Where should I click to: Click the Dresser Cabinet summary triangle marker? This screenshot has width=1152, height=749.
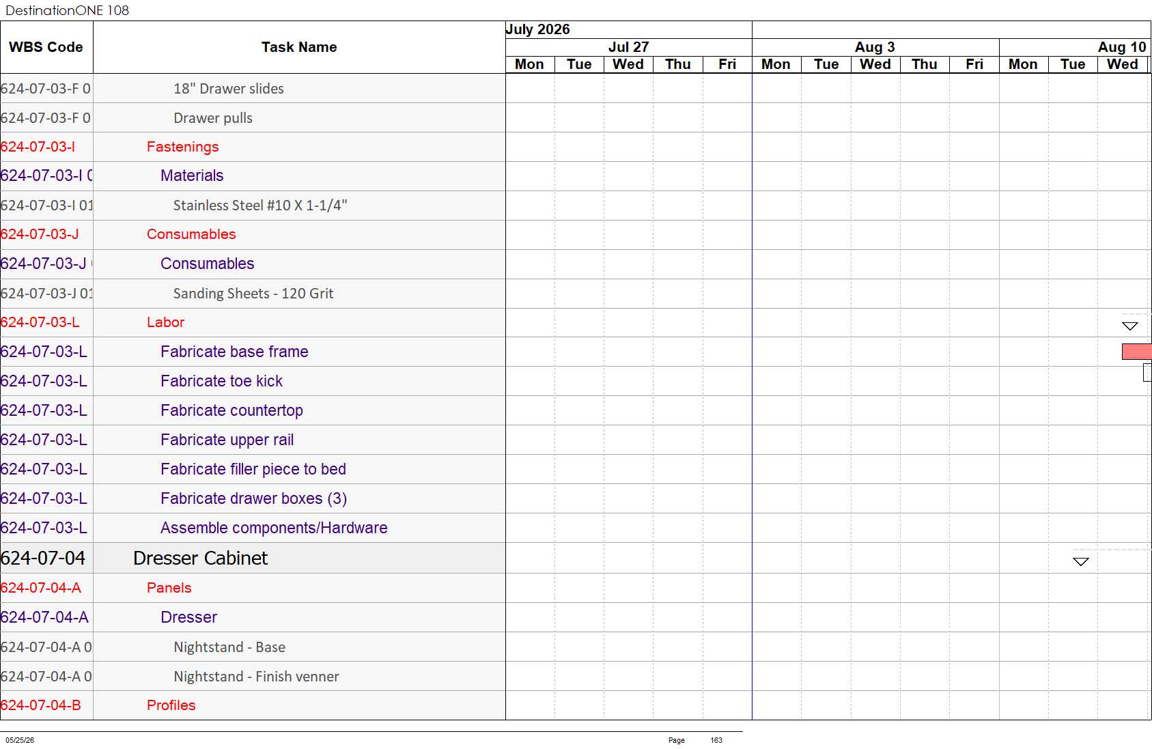[1080, 562]
